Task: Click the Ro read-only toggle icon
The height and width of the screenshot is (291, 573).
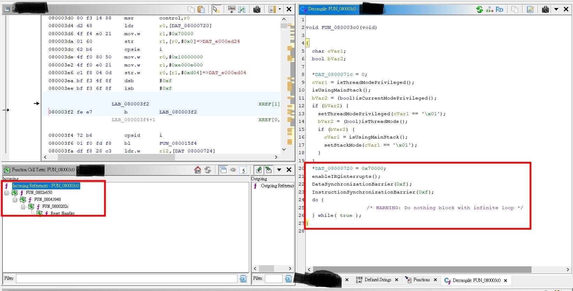Action: tap(499, 9)
